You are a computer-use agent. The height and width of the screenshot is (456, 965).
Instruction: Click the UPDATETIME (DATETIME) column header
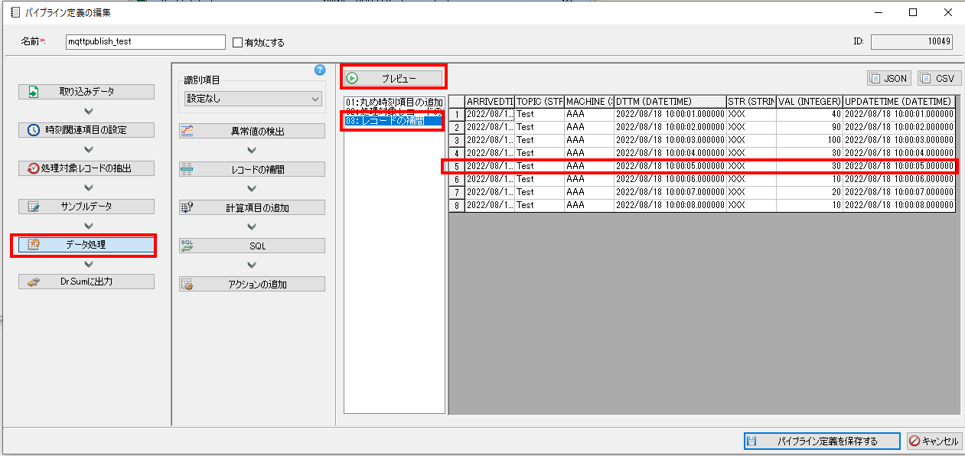899,101
